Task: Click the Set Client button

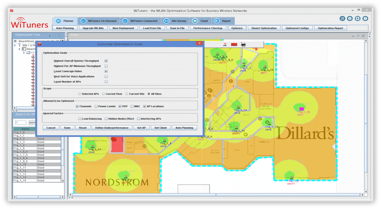Action: tap(161, 128)
